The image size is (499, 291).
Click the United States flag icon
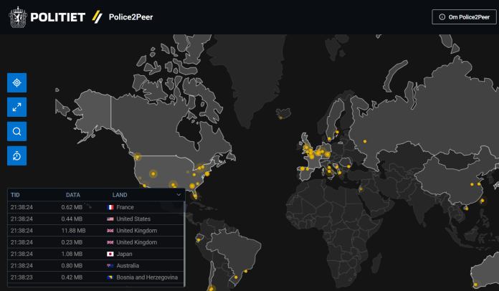coord(110,219)
